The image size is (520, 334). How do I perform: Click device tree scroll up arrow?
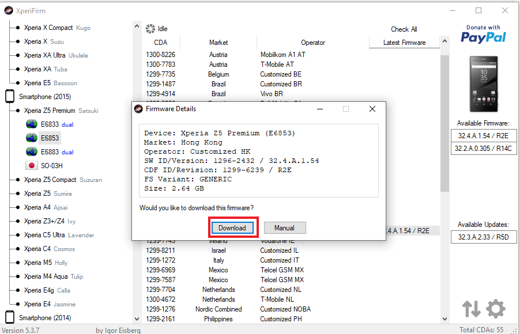[x=137, y=26]
